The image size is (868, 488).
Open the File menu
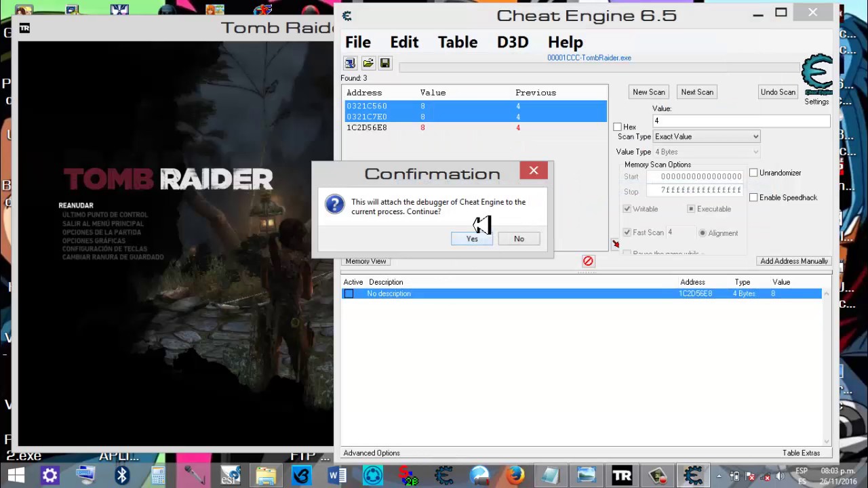coord(357,42)
